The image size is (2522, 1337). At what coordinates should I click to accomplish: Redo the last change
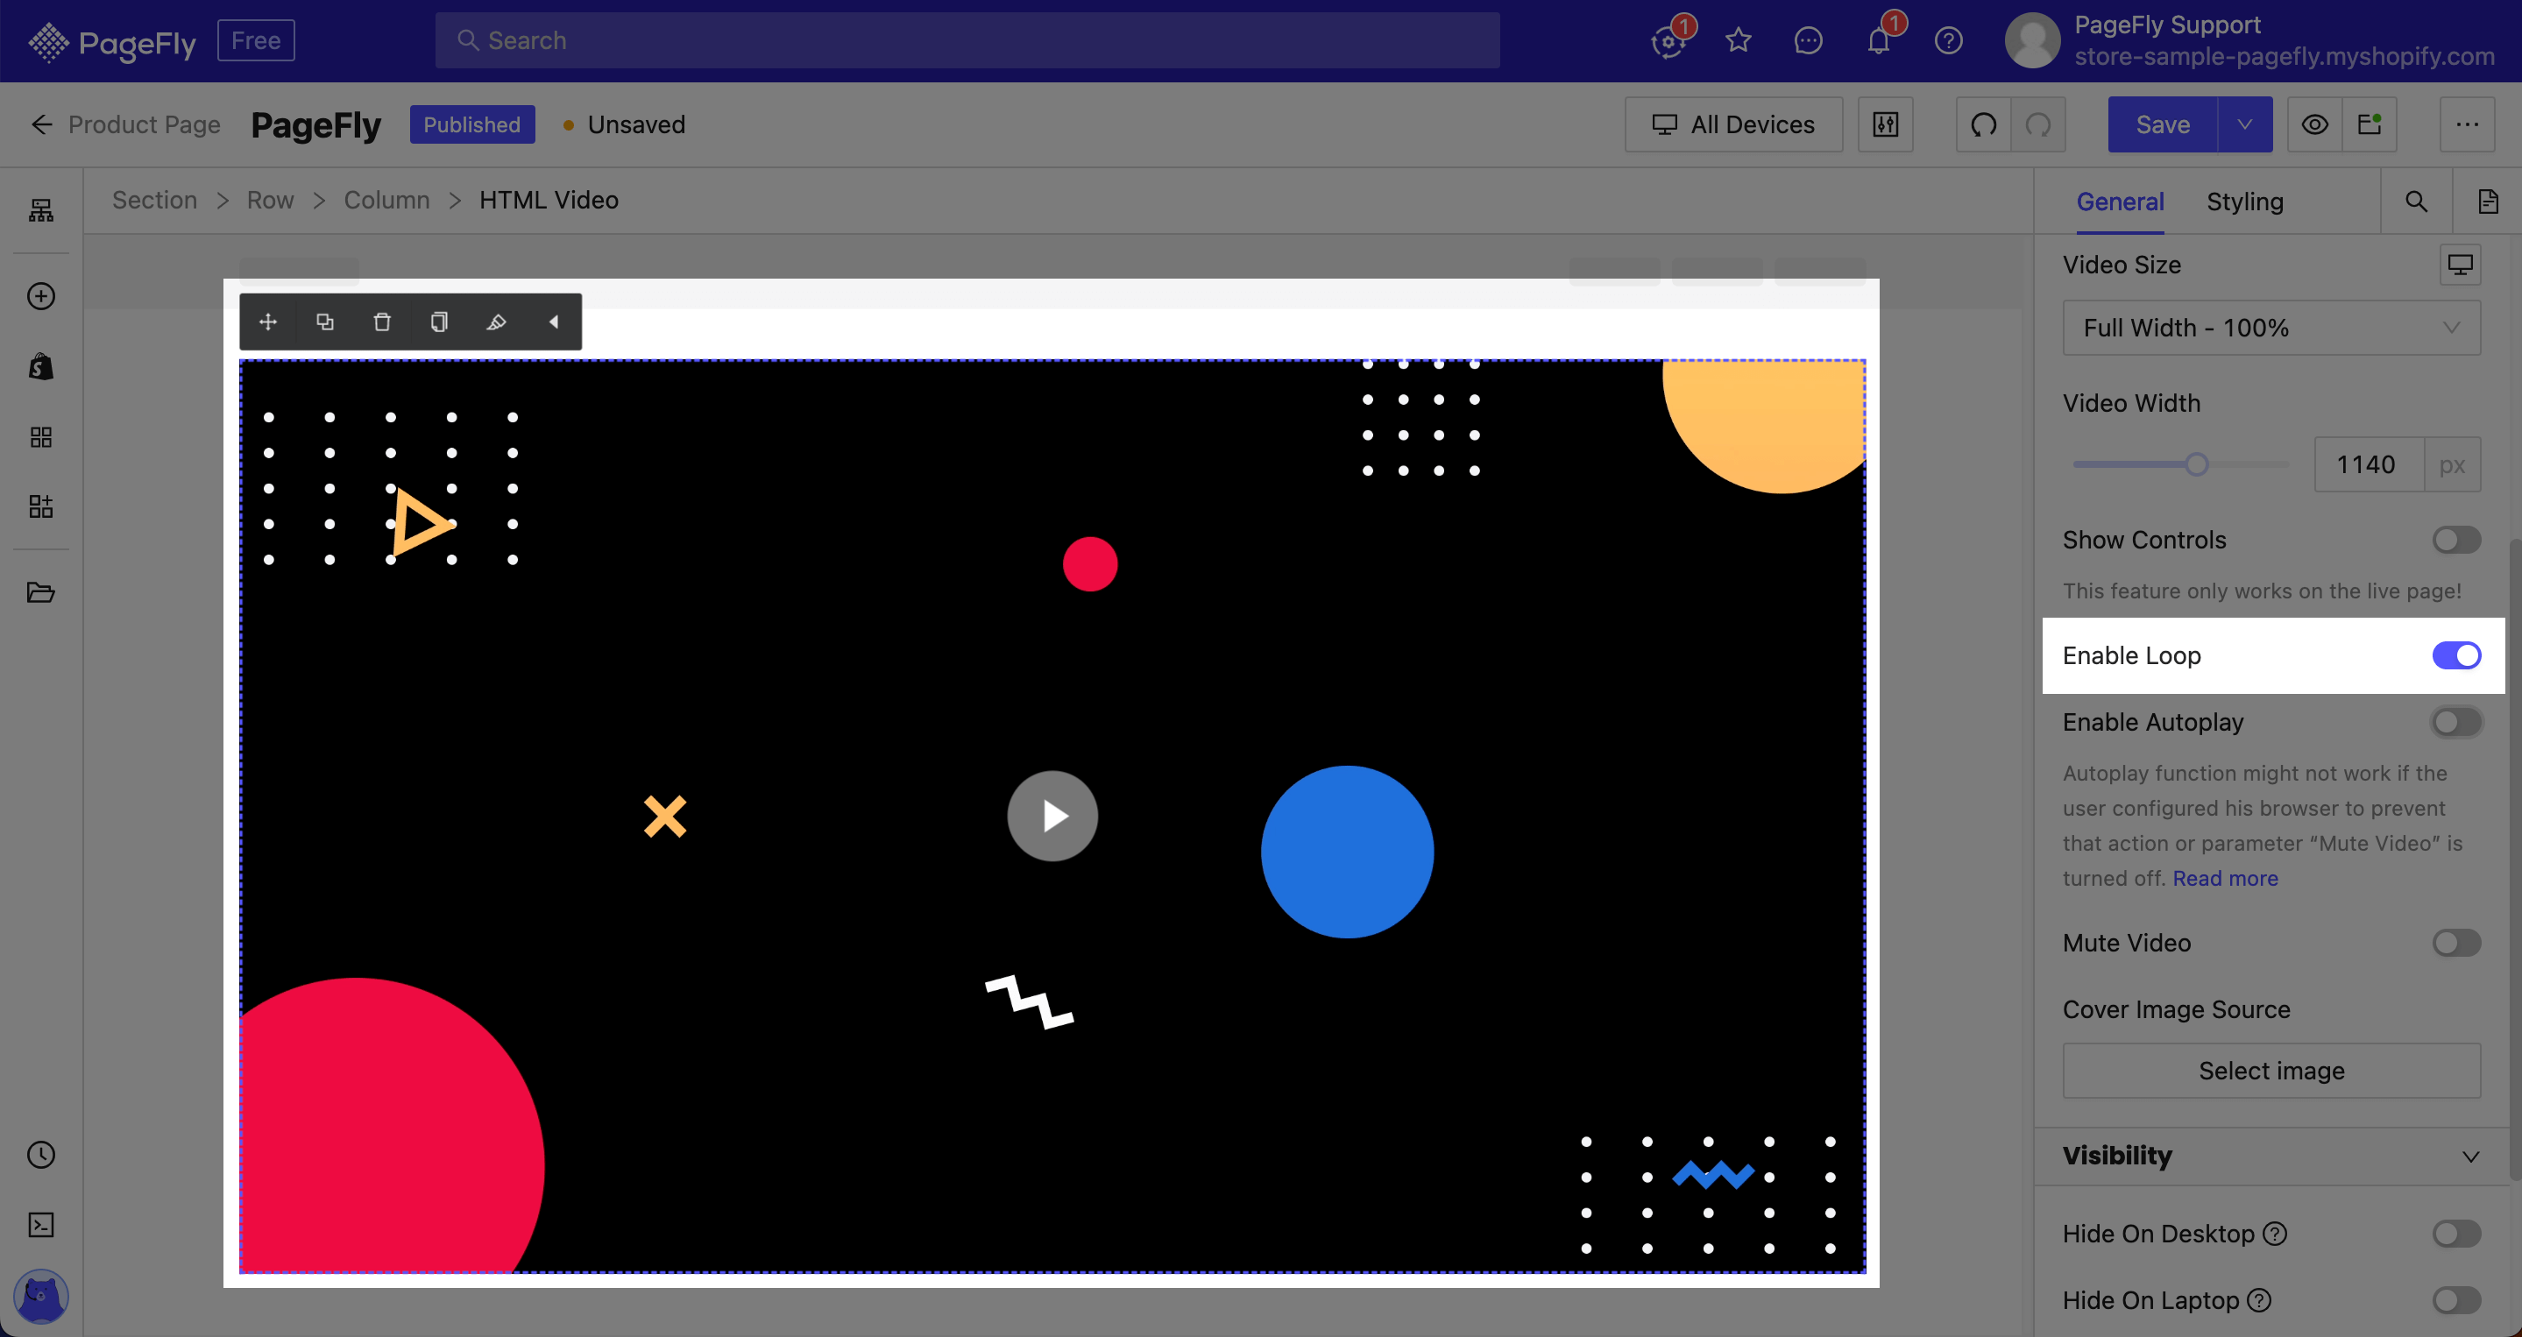tap(2038, 124)
